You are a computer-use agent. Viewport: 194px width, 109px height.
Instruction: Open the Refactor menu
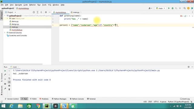pos(32,5)
